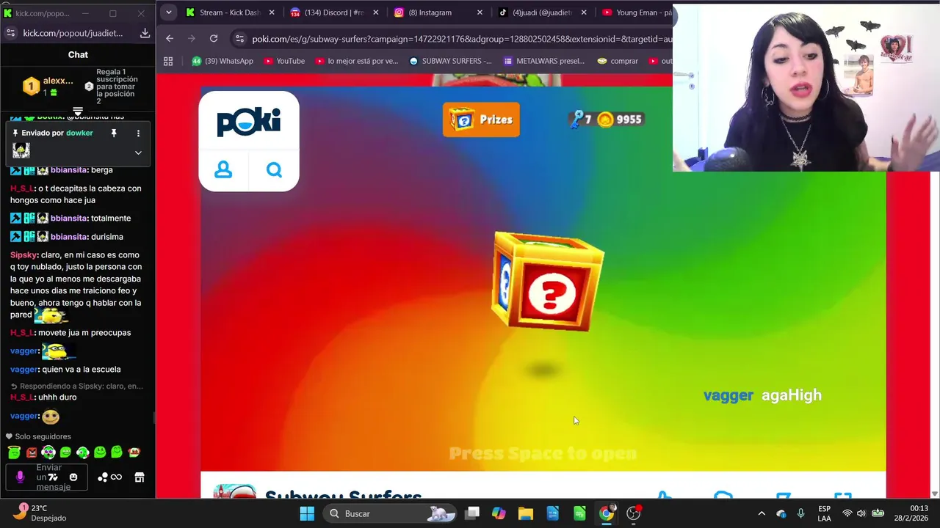Open alexx top gifter entry
This screenshot has width=940, height=528.
(49, 87)
